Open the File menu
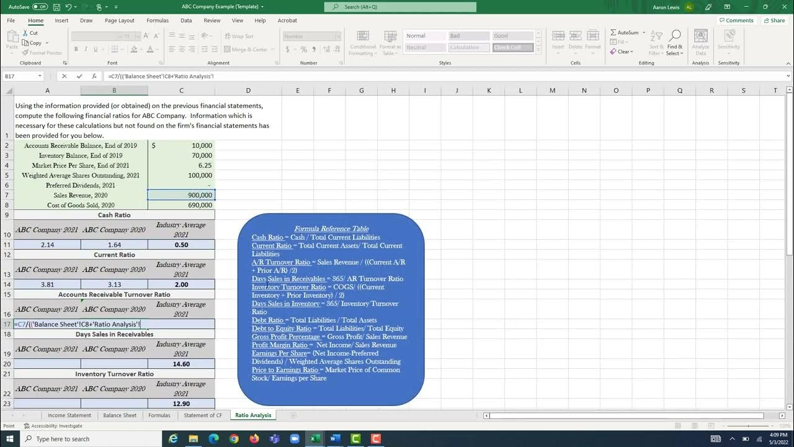 pos(11,20)
